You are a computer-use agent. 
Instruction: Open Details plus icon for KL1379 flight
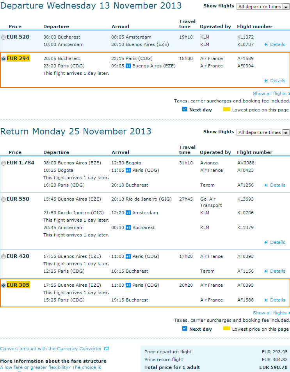[x=266, y=242]
